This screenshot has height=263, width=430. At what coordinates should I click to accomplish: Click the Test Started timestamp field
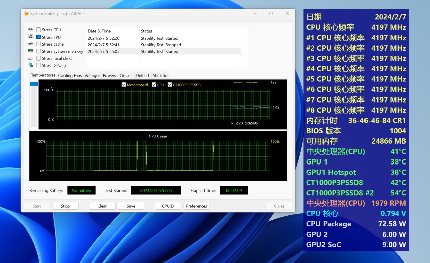coord(156,190)
